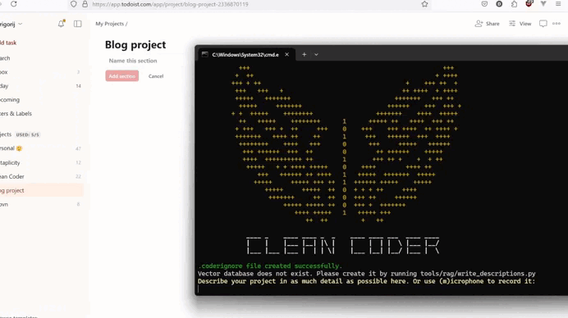Open Search in the Todoist sidebar

click(x=5, y=58)
